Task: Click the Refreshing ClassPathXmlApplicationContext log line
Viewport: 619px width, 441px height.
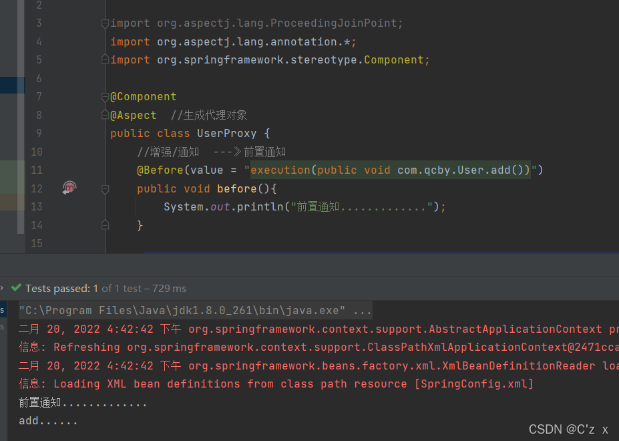Action: click(319, 347)
